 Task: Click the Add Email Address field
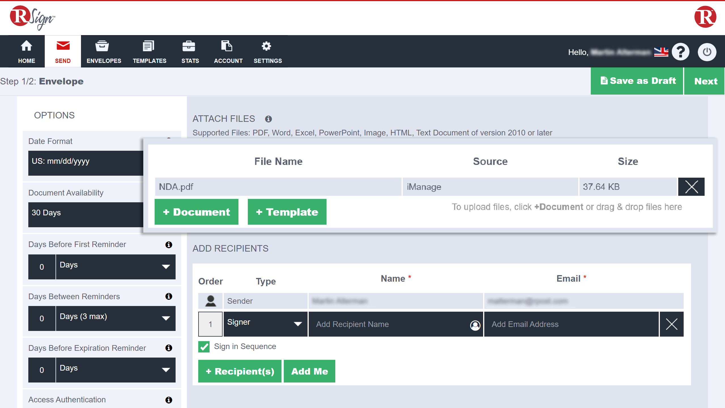(571, 324)
